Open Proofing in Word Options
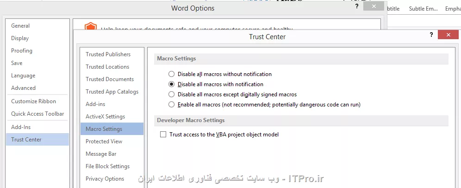Viewport: 461px width, 188px height. pos(37,51)
